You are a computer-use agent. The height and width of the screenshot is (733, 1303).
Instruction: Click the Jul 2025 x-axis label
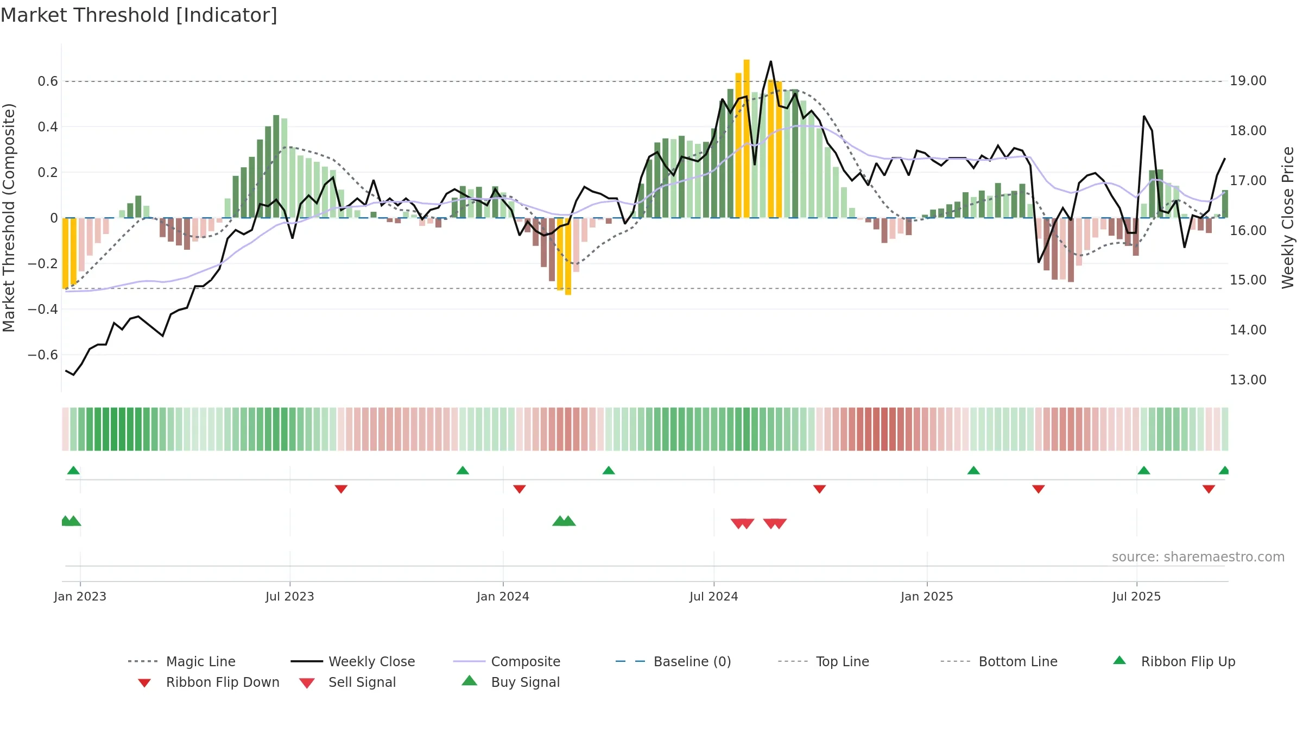click(x=1137, y=596)
